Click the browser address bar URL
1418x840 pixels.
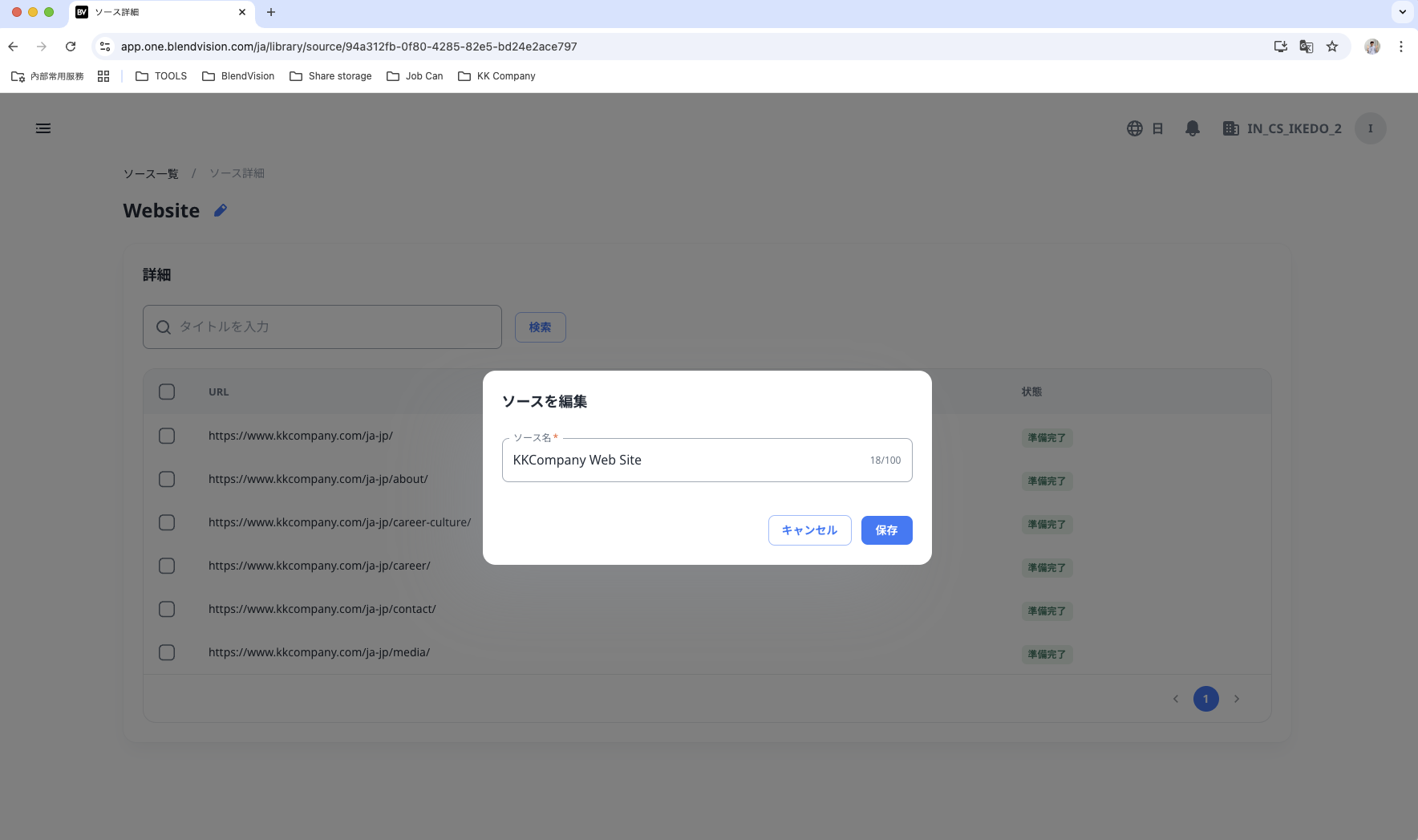click(349, 47)
